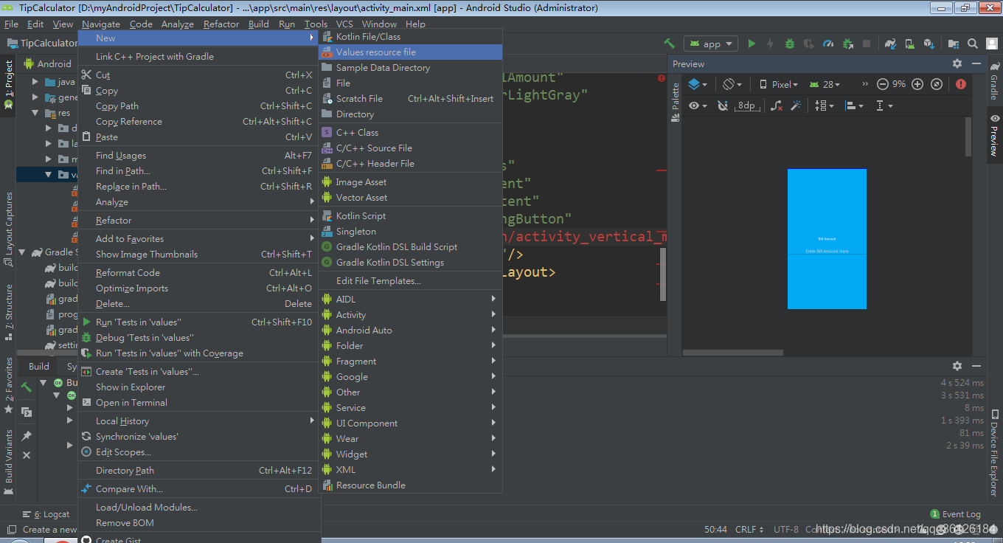Switch to the Build tab

[39, 366]
